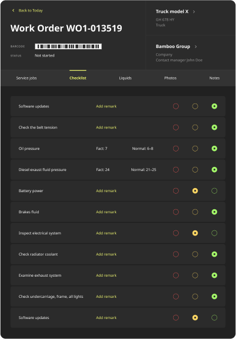Click the 'Normal: 21–25' range text
The height and width of the screenshot is (339, 236).
point(143,170)
